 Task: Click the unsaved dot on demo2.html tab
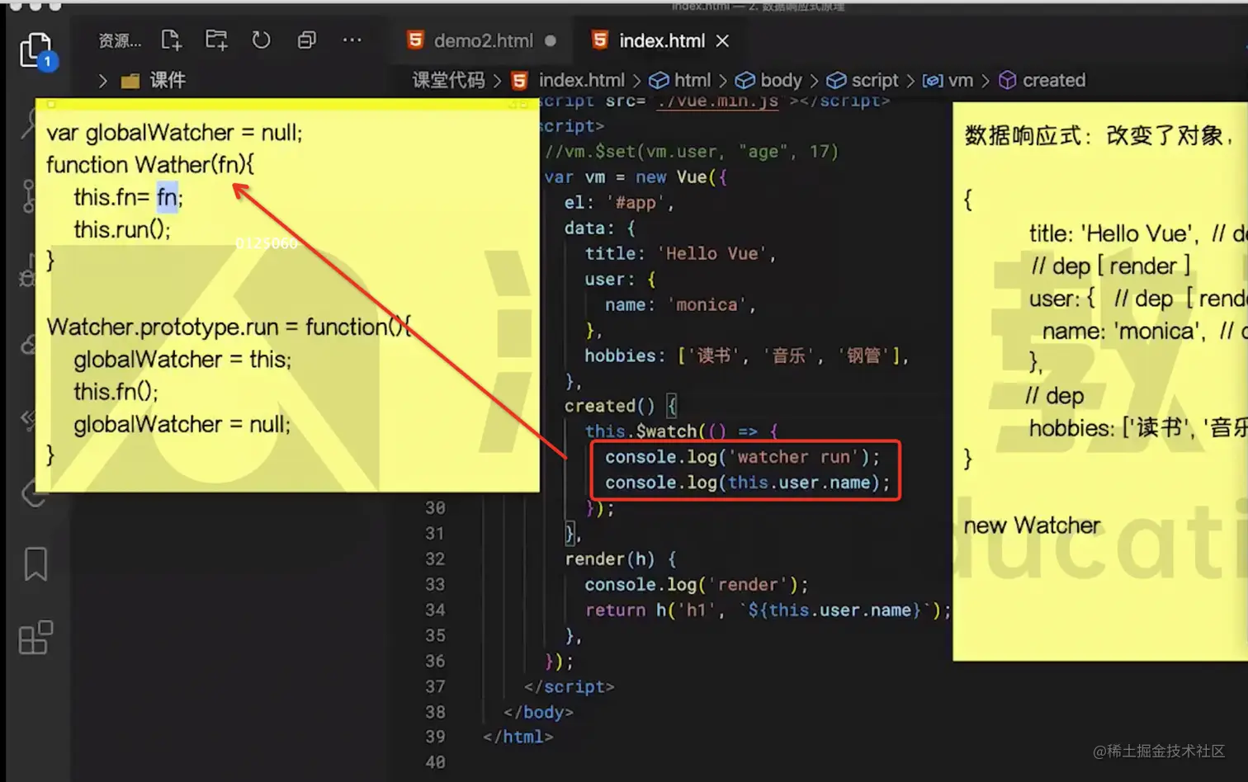[551, 40]
